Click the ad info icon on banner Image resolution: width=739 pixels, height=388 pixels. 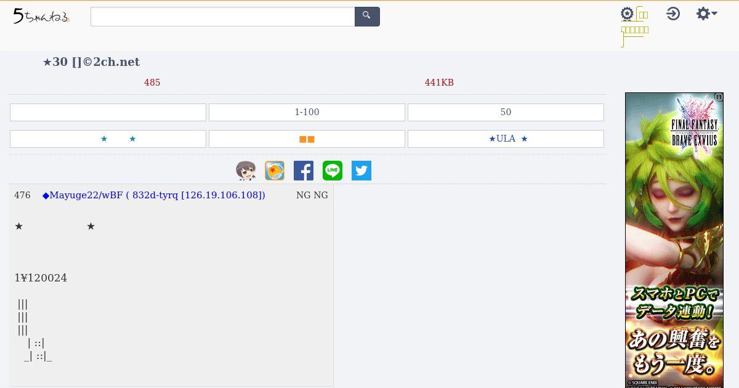coord(719,97)
